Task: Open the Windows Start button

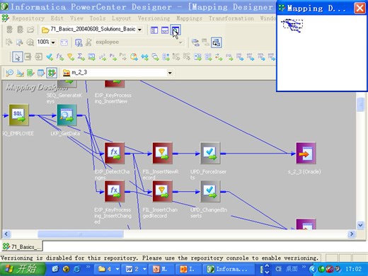Action: (23, 269)
